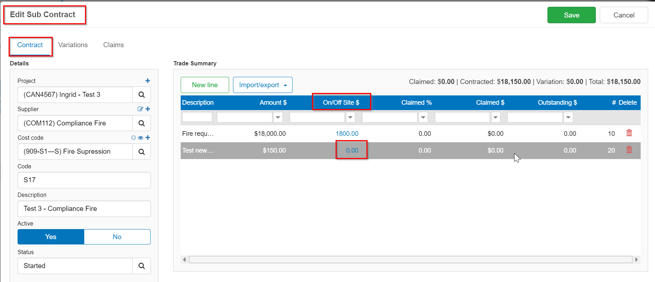655x282 pixels.
Task: Open the Claimed $ filter dropdown
Action: click(x=495, y=117)
